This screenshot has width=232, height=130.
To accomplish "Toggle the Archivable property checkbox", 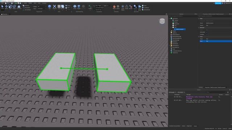I will [207, 32].
